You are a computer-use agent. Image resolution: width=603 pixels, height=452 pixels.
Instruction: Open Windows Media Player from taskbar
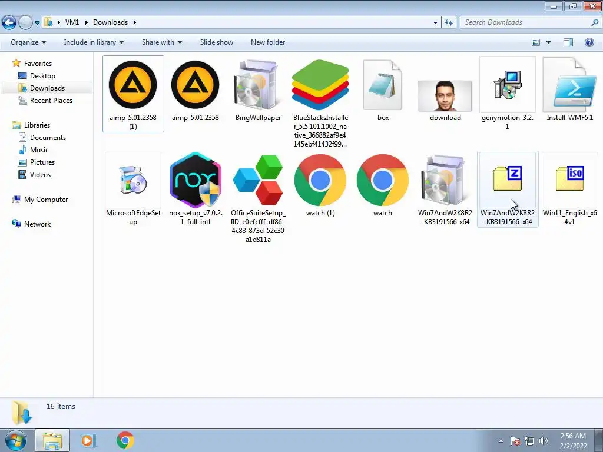(x=88, y=440)
